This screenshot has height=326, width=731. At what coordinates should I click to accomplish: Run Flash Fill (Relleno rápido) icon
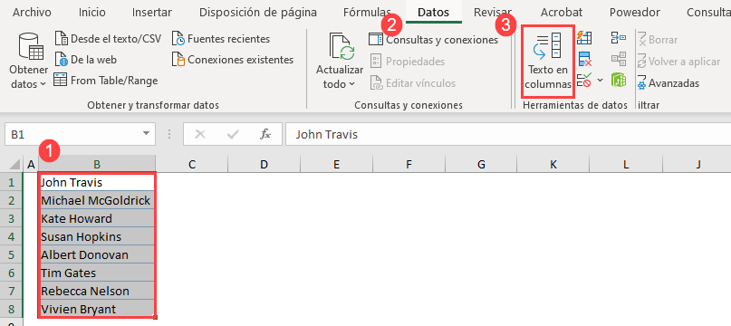tap(584, 38)
